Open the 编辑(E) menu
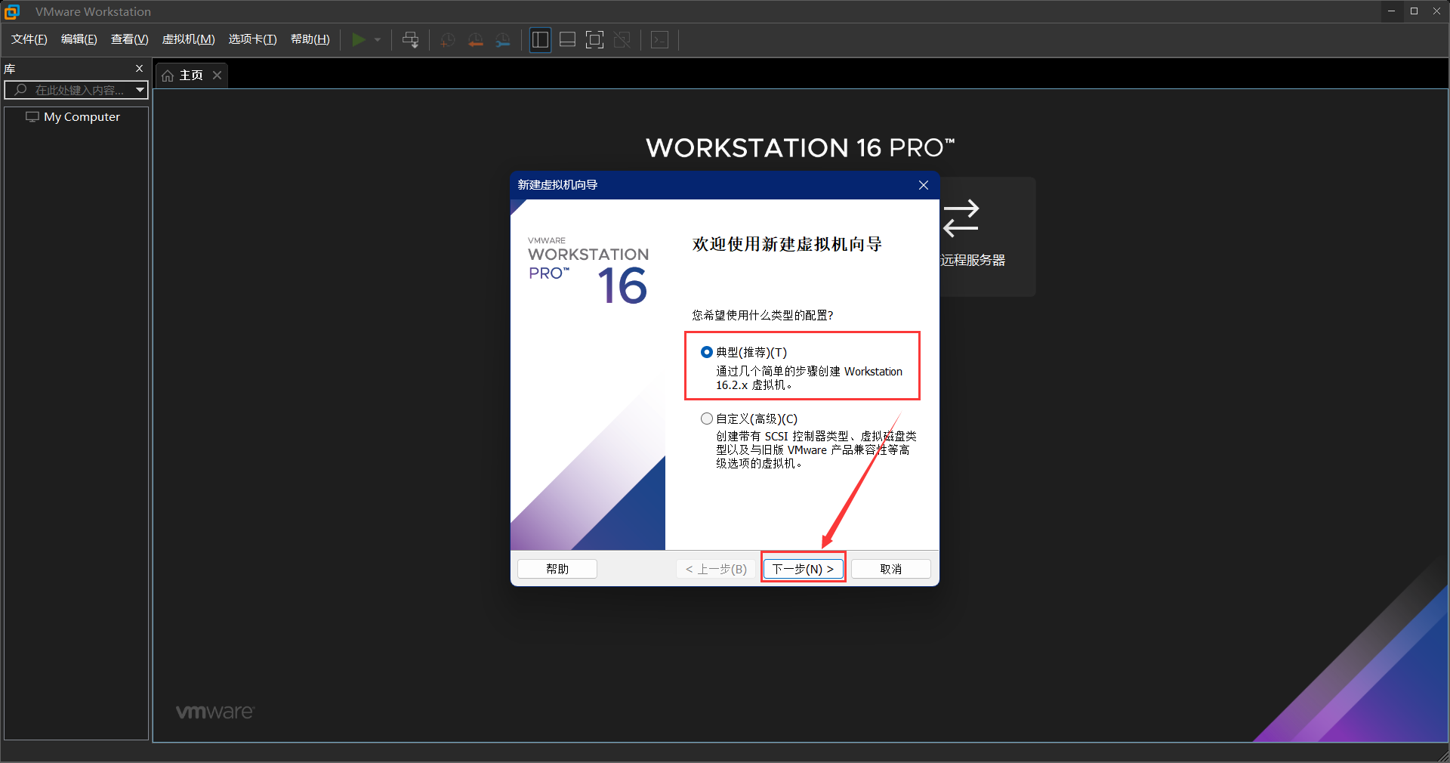The height and width of the screenshot is (763, 1450). [79, 39]
